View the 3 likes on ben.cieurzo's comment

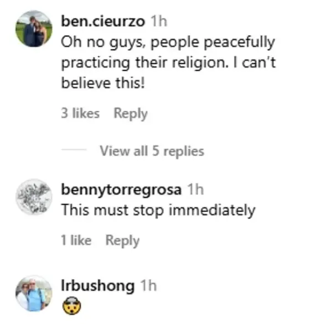pyautogui.click(x=80, y=113)
